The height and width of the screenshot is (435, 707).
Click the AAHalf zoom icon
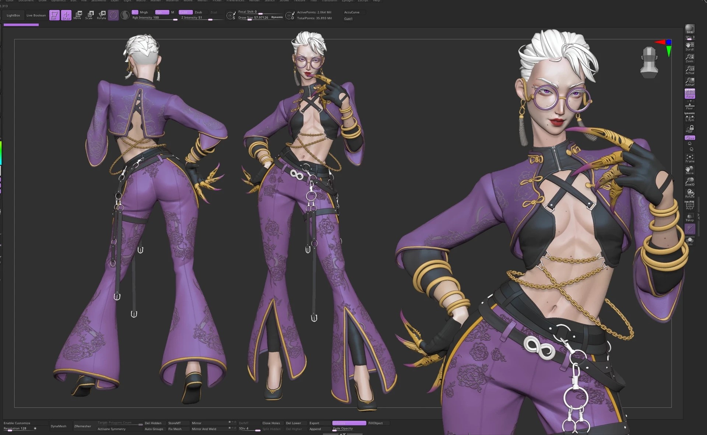point(690,82)
